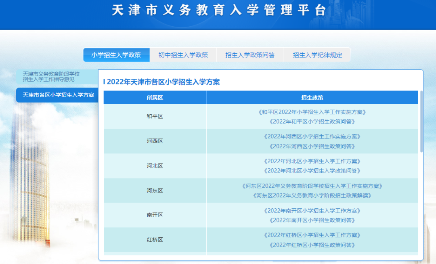Switch to the 初中招生入学政策 tab
Screen dimensions: 436x264
(x=184, y=54)
